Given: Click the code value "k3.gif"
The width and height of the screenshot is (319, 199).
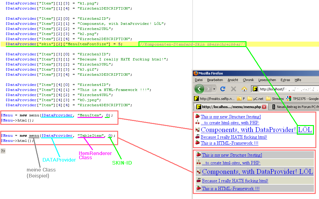Looking at the screenshot, I should pyautogui.click(x=87, y=69).
